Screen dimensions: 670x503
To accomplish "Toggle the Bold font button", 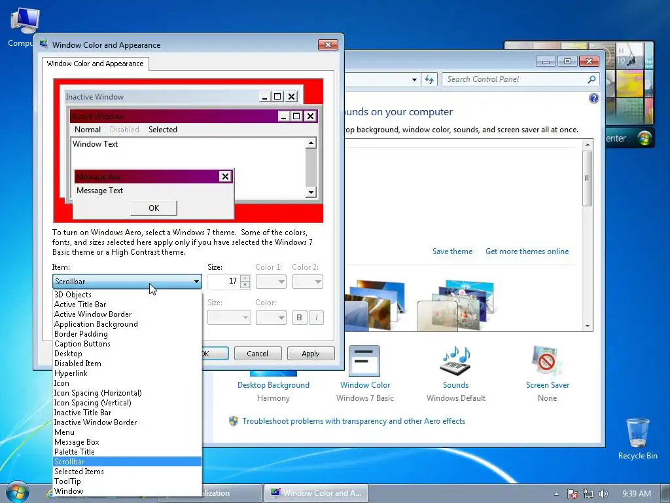I will 300,318.
